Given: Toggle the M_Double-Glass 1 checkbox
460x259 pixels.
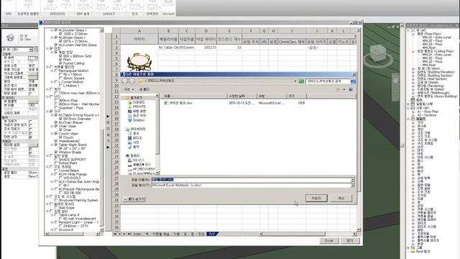Looking at the screenshot, I should pyautogui.click(x=56, y=30).
